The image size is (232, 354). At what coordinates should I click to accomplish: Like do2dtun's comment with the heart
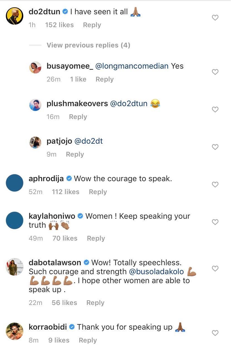pos(215,18)
